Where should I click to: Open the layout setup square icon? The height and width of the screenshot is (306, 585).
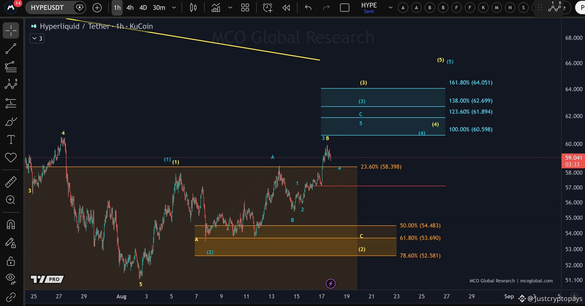(x=345, y=8)
